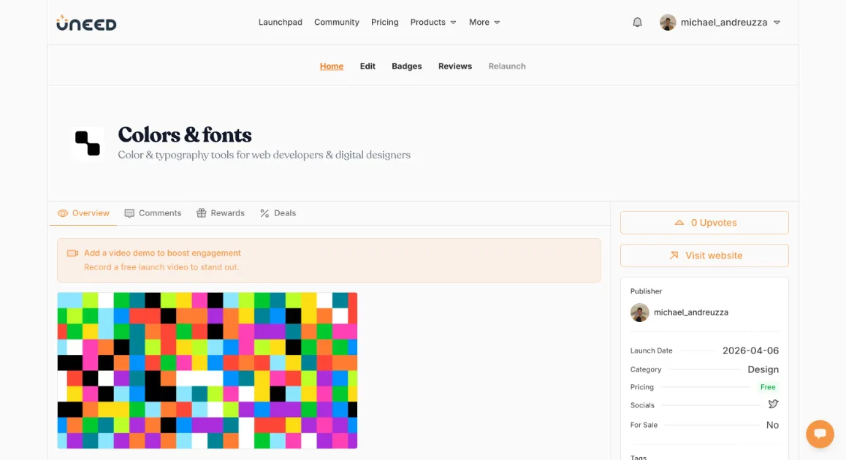Click the Uneed logo in header
846x460 pixels.
[x=86, y=23]
